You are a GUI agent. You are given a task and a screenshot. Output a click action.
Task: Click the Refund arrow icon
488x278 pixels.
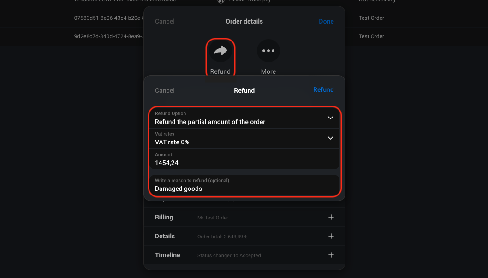coord(220,51)
